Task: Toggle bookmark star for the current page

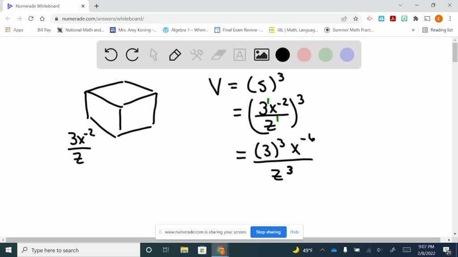Action: [x=355, y=19]
